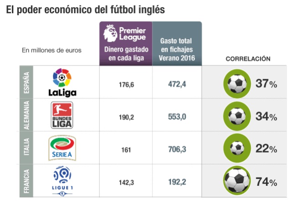Click the large soccer ball next to 74%
The image size is (303, 202).
point(237,181)
